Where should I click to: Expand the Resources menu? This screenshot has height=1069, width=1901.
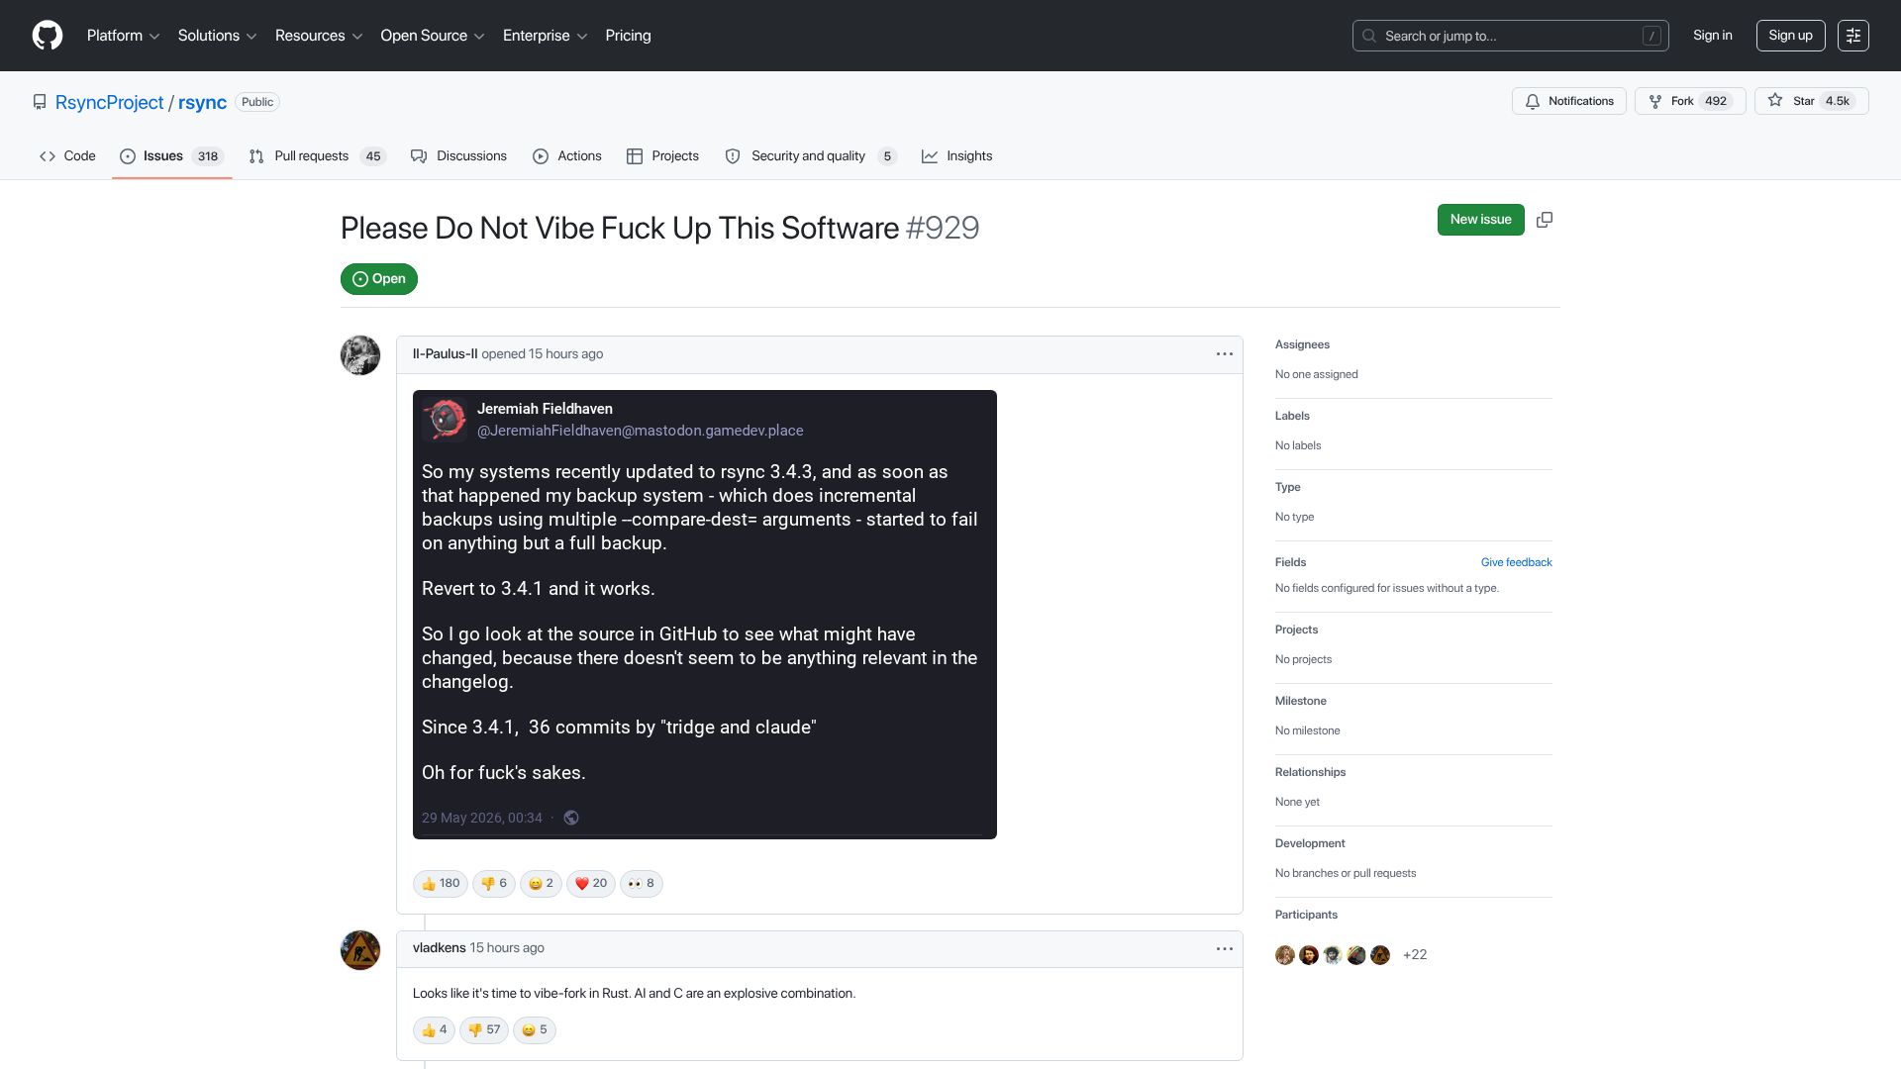point(318,36)
